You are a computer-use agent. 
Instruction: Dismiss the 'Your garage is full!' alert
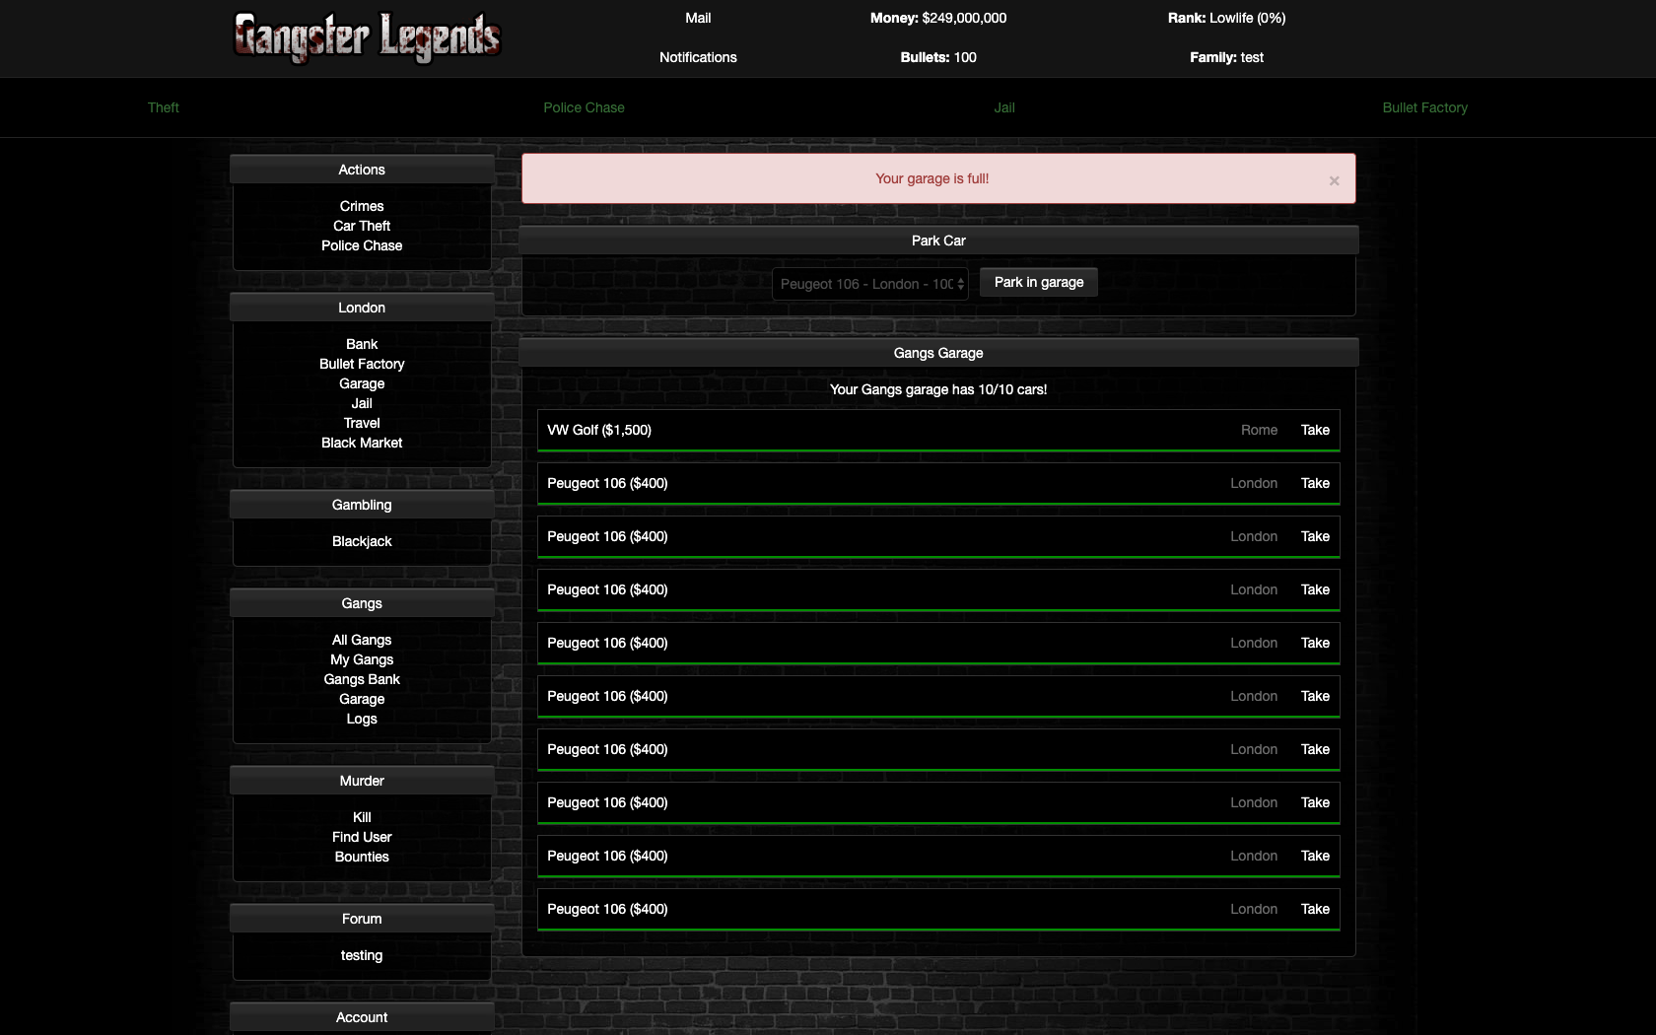(x=1334, y=180)
